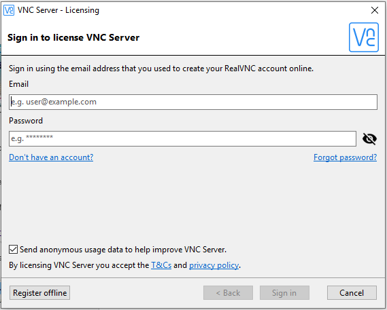
Task: Open the "Forgot password?" link
Action: click(345, 157)
